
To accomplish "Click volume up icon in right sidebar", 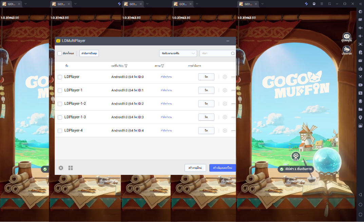I will (360, 28).
